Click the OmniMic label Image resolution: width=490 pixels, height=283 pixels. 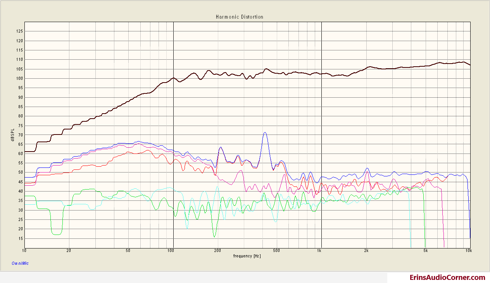[x=20, y=263]
